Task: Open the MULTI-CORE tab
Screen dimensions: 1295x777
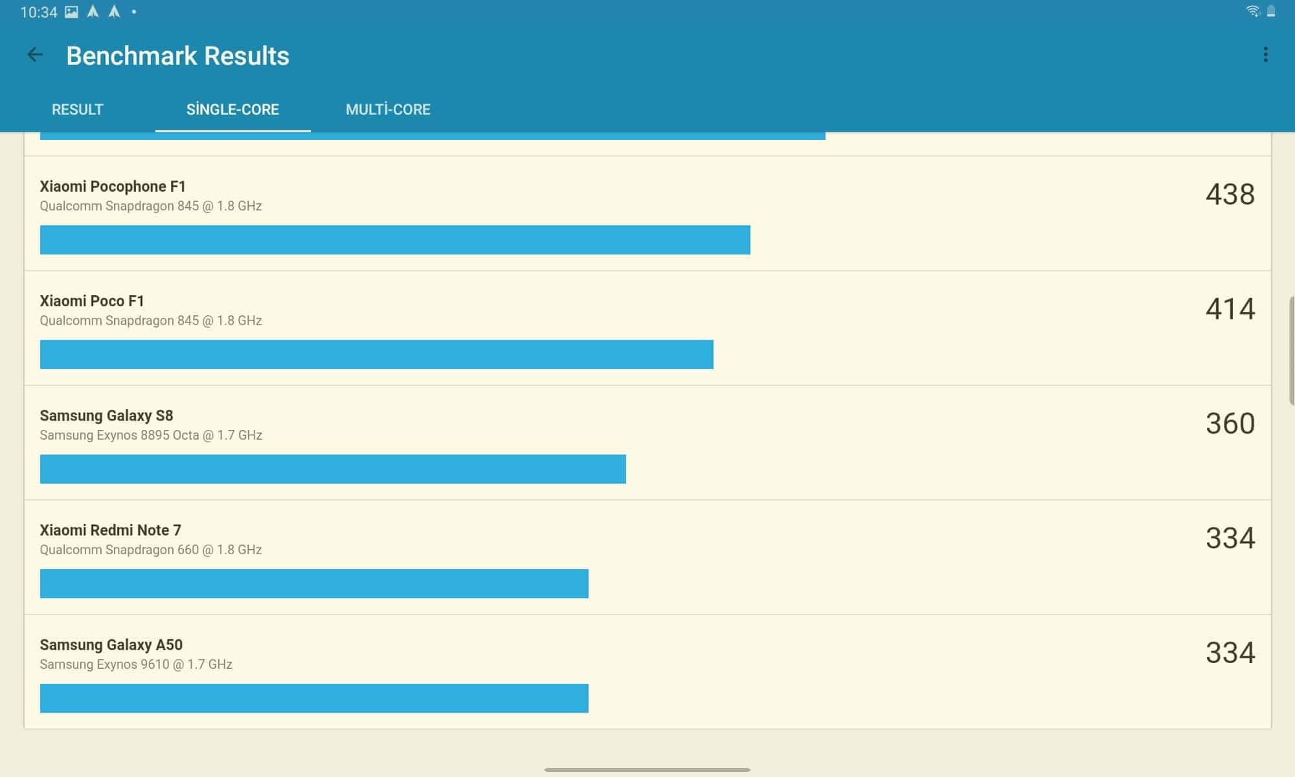Action: [x=388, y=109]
